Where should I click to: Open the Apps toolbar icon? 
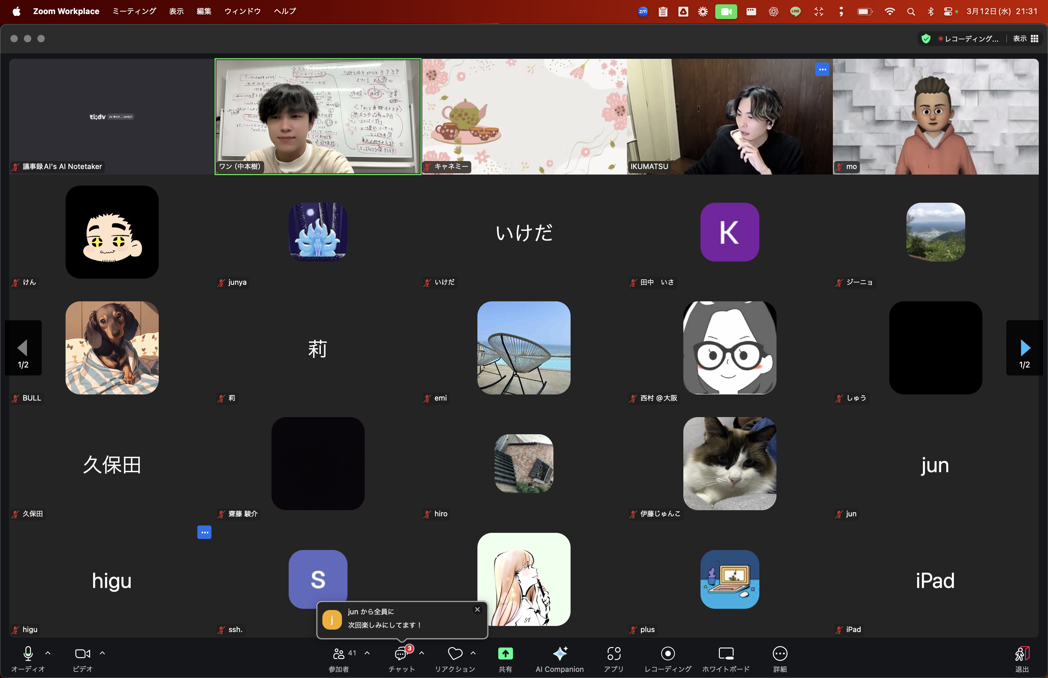(x=613, y=654)
